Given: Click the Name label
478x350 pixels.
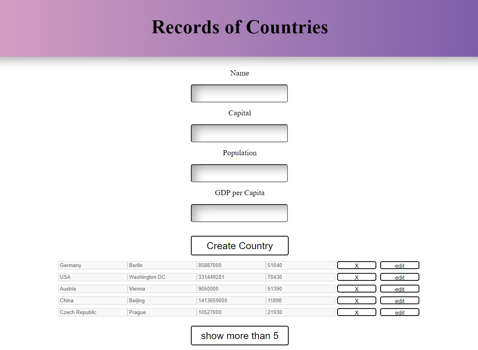Looking at the screenshot, I should (x=239, y=73).
